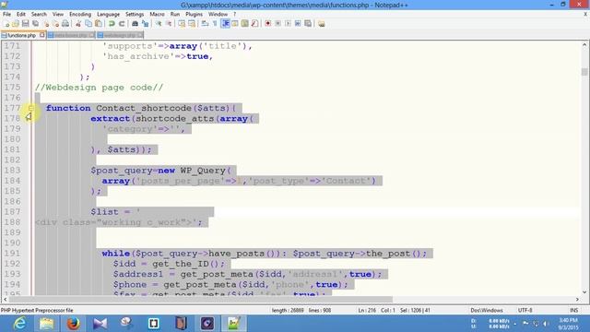
Task: Save the current file via toolbar
Action: pyautogui.click(x=25, y=24)
